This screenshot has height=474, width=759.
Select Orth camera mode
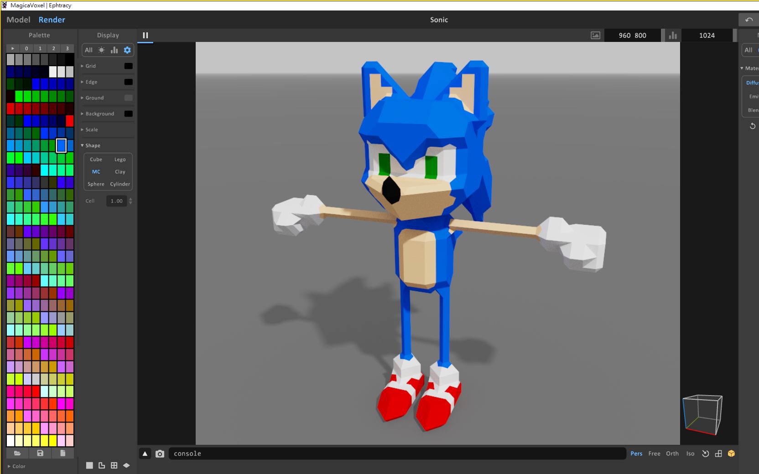[x=672, y=453]
